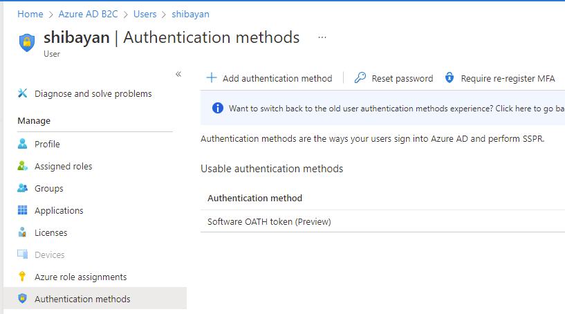
Task: Select Authentication methods in the sidebar
Action: (x=95, y=299)
